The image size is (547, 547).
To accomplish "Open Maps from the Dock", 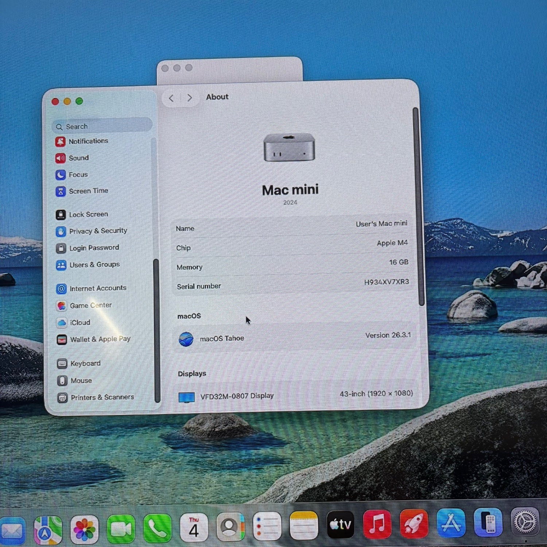I will point(48,531).
